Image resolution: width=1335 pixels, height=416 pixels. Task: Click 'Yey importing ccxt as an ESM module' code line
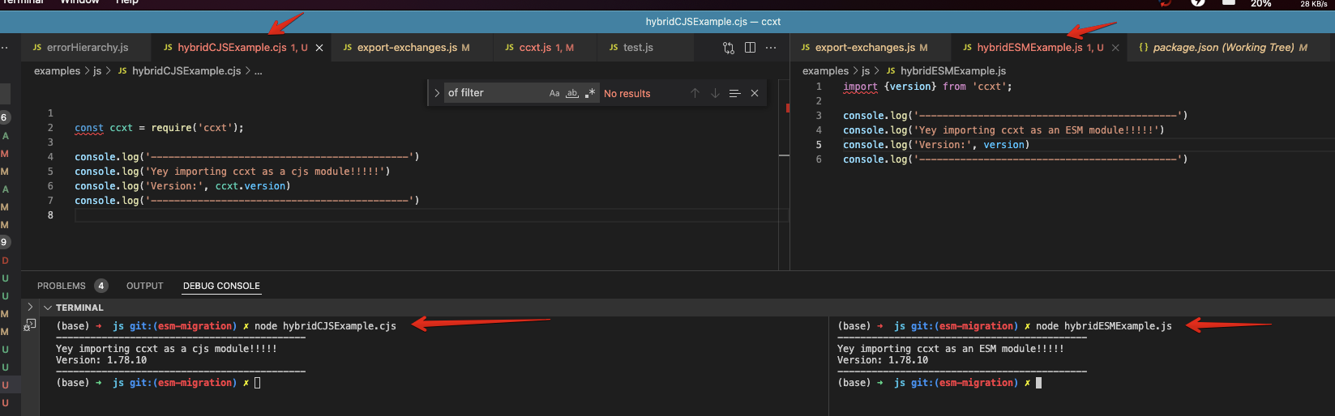[x=1003, y=130]
